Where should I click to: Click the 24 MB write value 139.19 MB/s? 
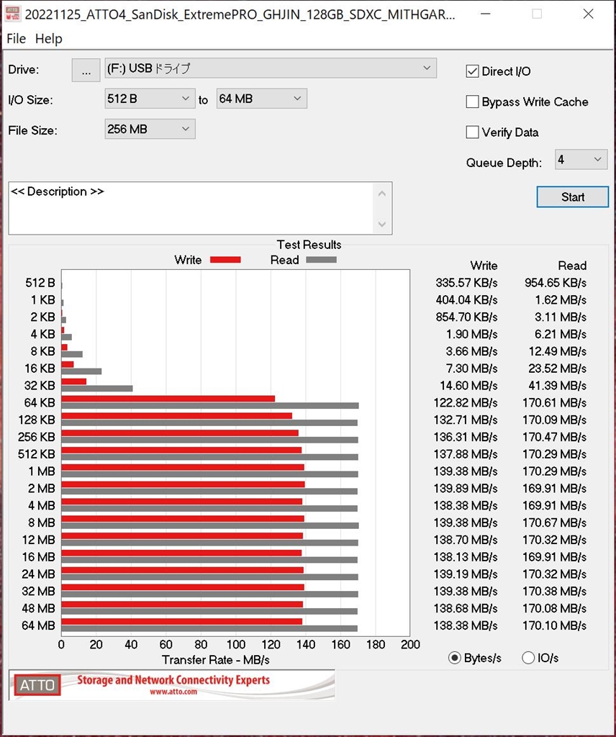coord(465,574)
